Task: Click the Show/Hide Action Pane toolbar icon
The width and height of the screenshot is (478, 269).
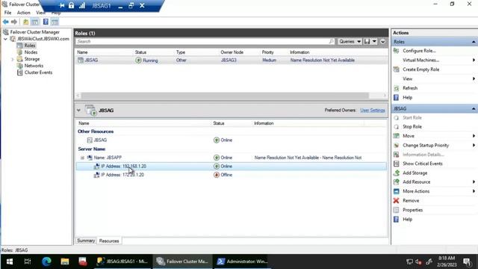Action: point(55,22)
